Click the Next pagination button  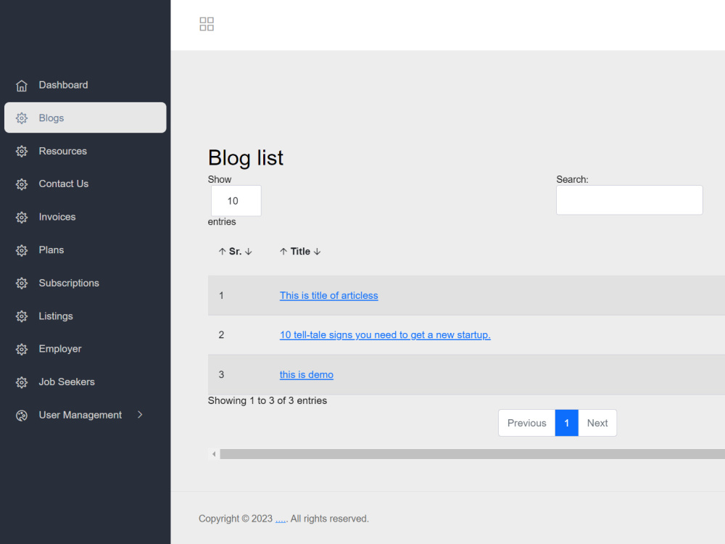tap(597, 423)
